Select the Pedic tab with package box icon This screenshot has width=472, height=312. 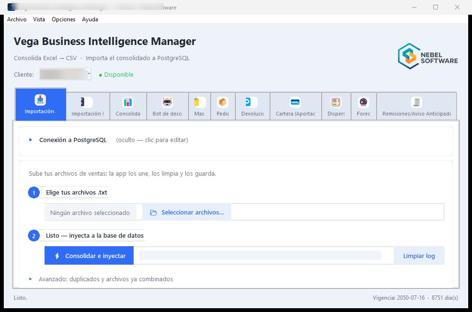pyautogui.click(x=223, y=106)
